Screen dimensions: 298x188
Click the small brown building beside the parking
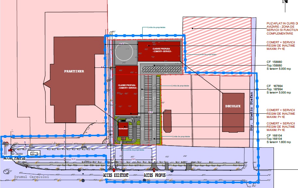(167, 121)
